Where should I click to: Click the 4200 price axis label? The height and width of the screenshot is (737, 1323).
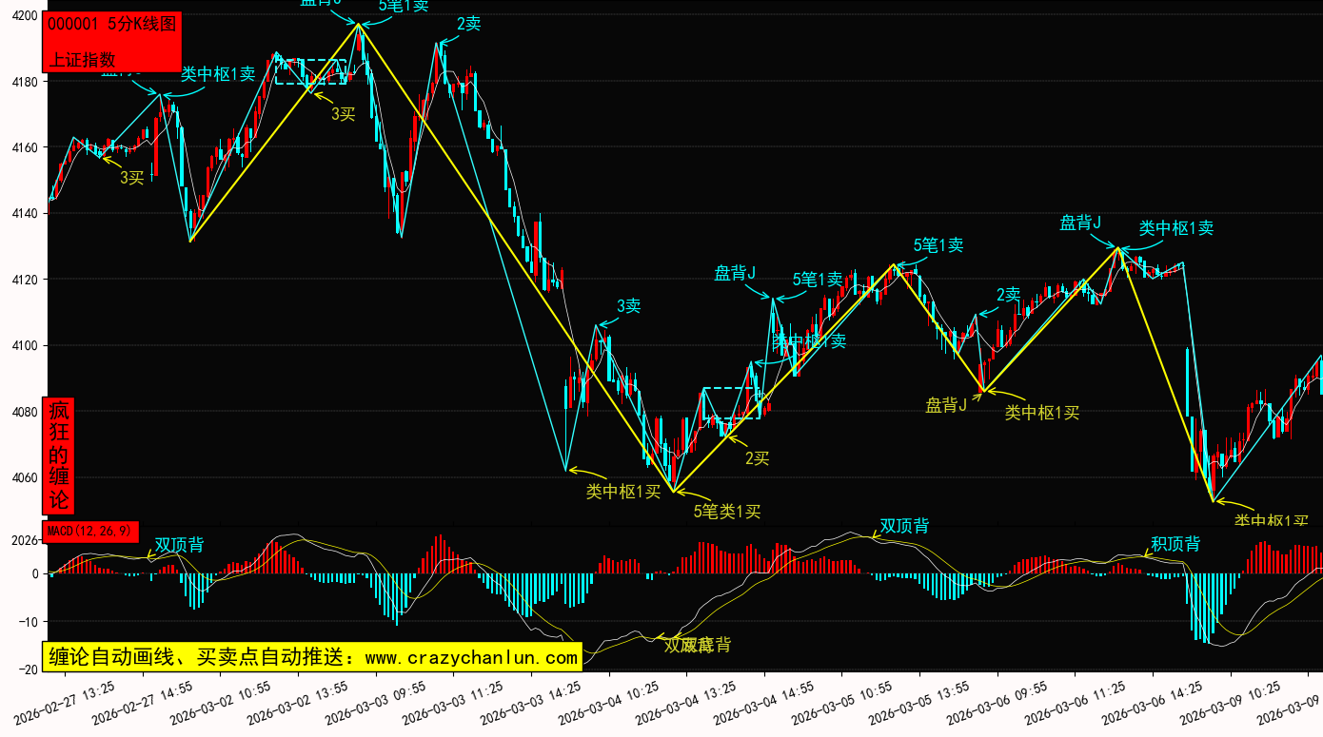[25, 16]
